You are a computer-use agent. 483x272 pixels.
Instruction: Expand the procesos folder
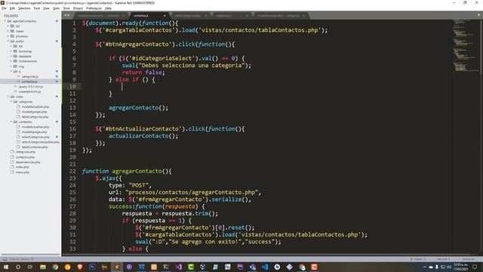tap(8, 36)
